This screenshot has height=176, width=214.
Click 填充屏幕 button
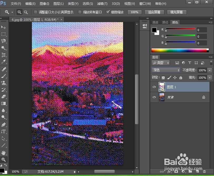coord(177,12)
